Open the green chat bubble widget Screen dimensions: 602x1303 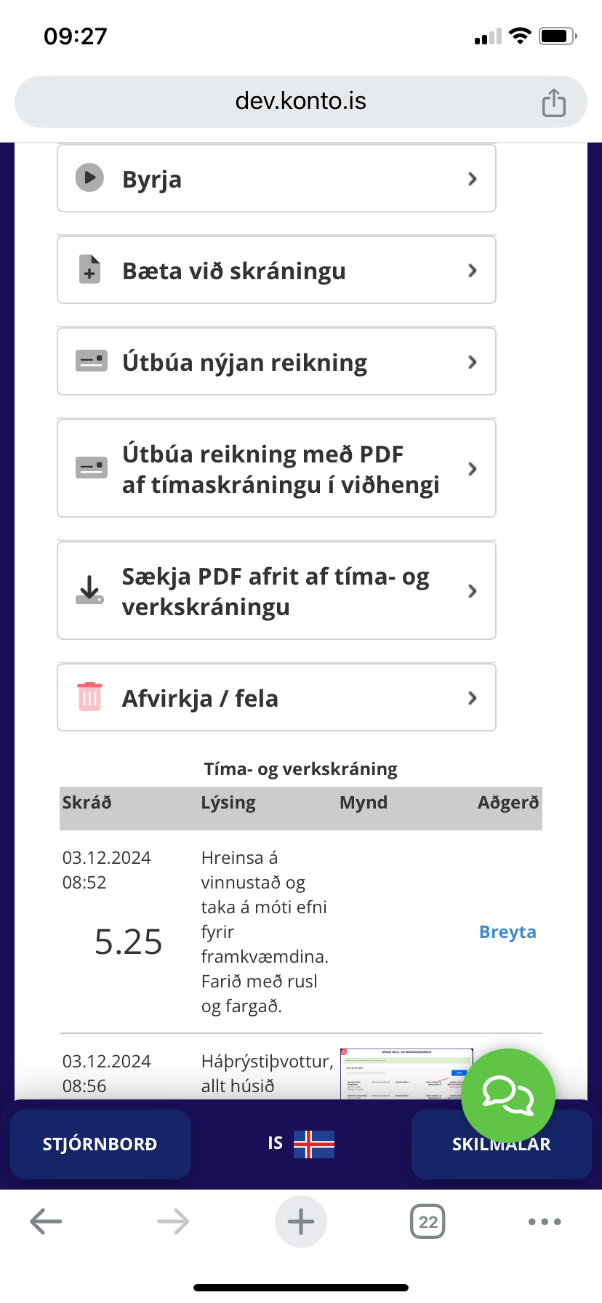[x=508, y=1095]
